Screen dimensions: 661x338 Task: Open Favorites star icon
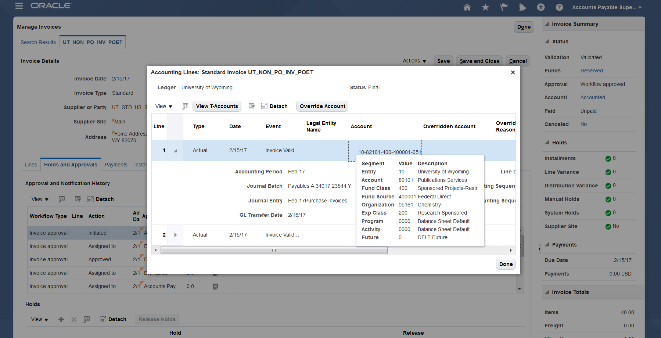click(485, 7)
